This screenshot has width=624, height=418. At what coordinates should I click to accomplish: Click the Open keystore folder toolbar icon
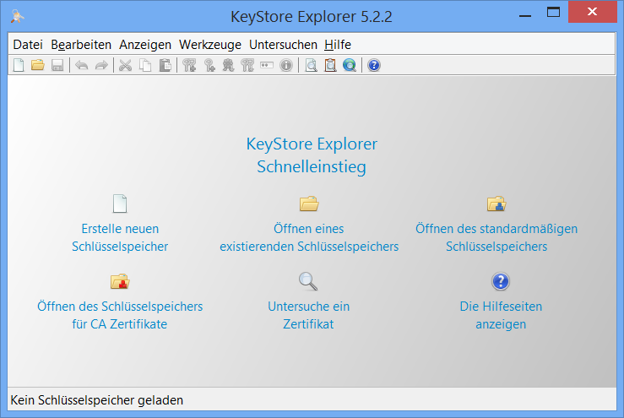[x=38, y=66]
